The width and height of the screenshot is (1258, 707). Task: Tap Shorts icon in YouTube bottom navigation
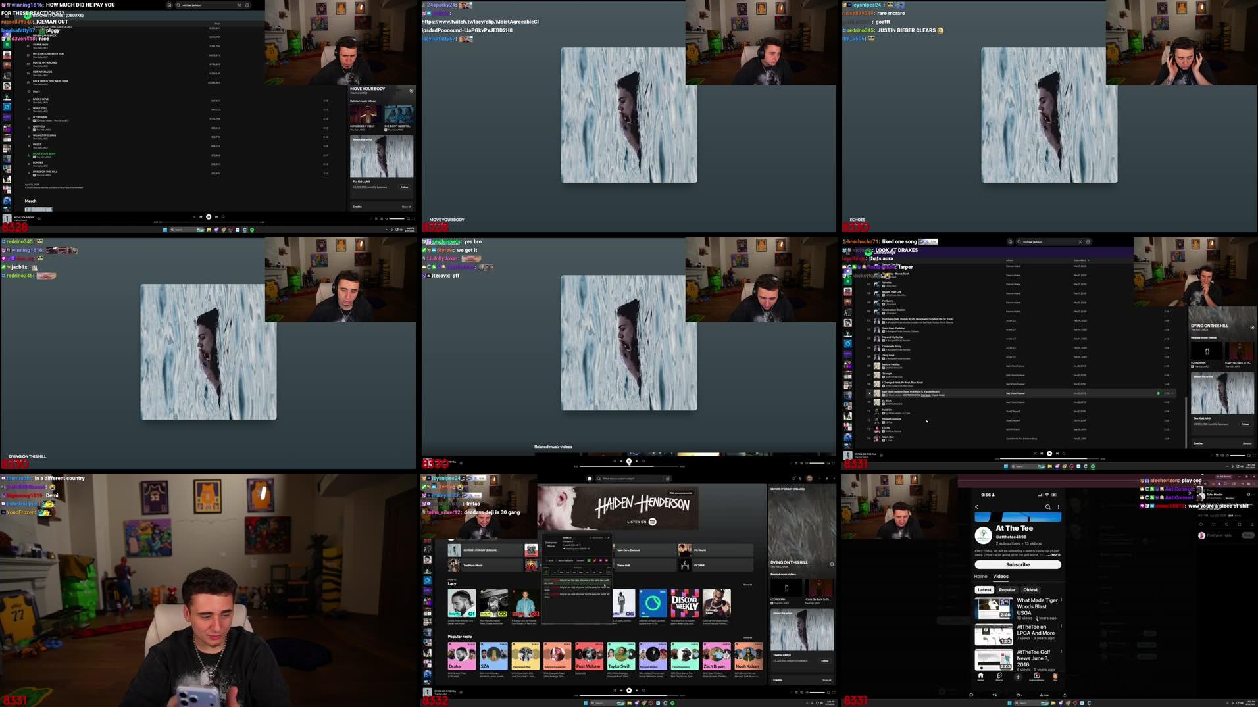999,677
